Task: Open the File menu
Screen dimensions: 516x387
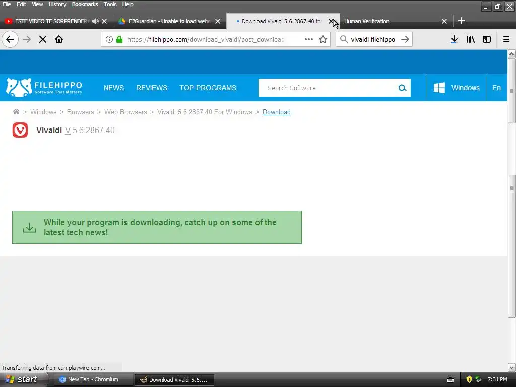Action: [x=7, y=4]
